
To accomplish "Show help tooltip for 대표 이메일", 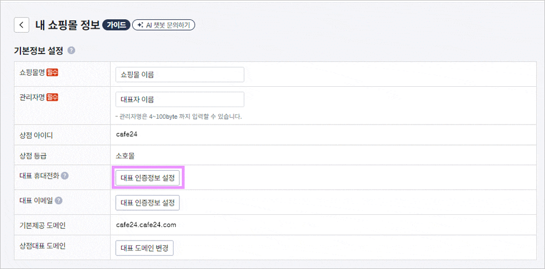I will coord(59,200).
